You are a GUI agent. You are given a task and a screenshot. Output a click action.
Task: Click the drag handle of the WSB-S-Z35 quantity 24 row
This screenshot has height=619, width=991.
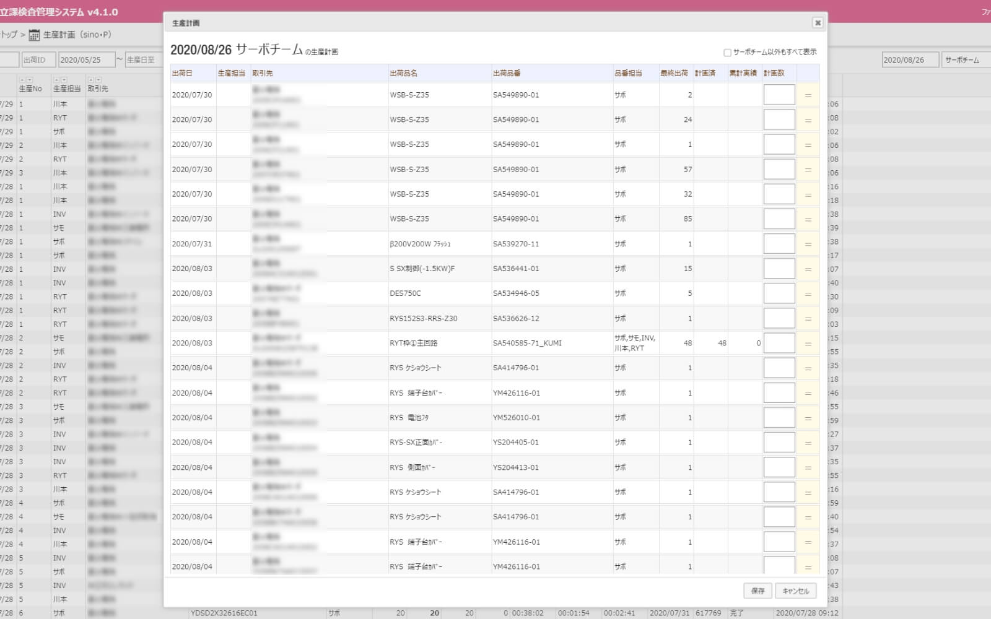[808, 120]
